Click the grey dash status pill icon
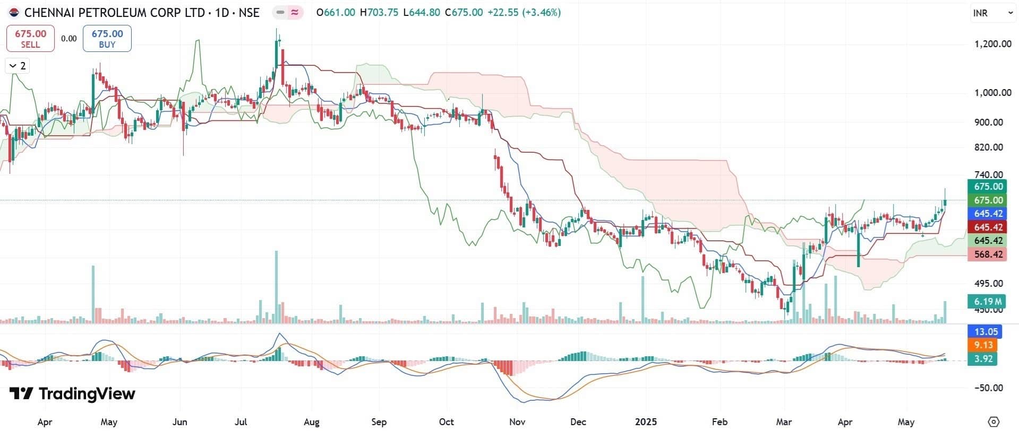The width and height of the screenshot is (1019, 431). [280, 12]
